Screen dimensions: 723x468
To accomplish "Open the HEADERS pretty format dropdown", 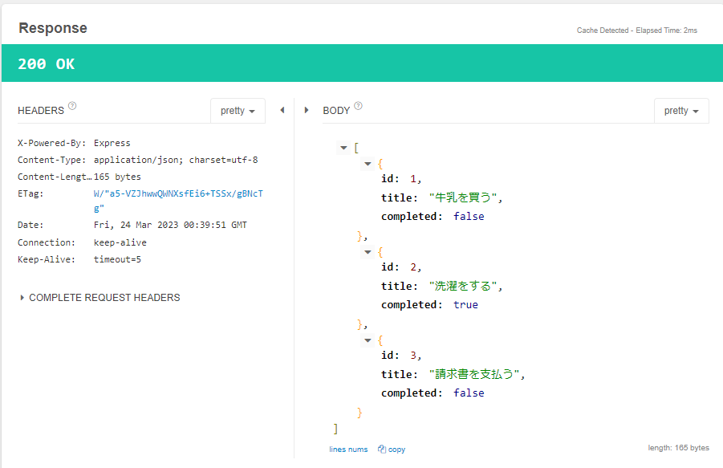I will pos(238,111).
